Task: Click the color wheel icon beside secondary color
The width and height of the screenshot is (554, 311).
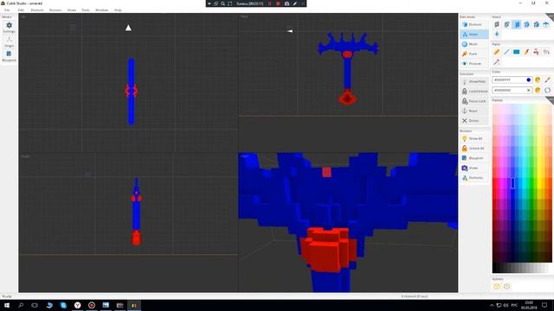Action: pos(547,90)
